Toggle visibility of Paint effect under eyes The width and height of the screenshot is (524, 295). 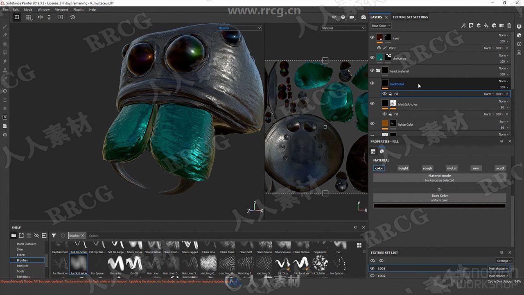point(379,48)
